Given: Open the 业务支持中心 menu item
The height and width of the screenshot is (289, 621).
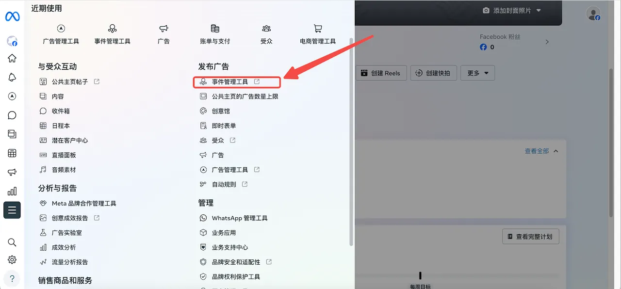Looking at the screenshot, I should pos(224,247).
